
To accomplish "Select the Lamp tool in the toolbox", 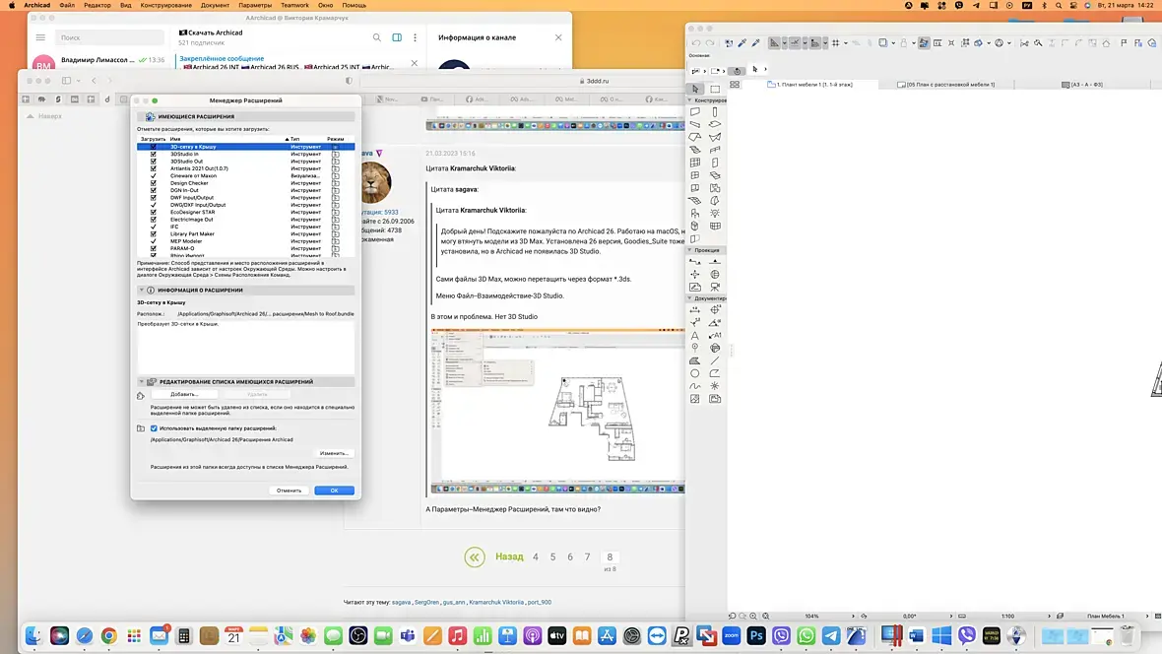I will coord(715,214).
